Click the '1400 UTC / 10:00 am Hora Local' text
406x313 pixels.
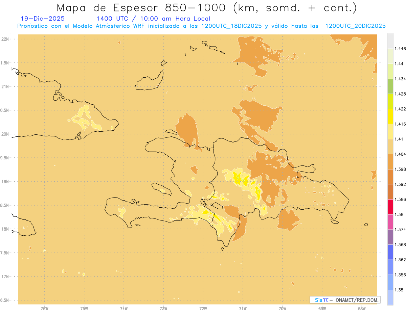point(153,19)
